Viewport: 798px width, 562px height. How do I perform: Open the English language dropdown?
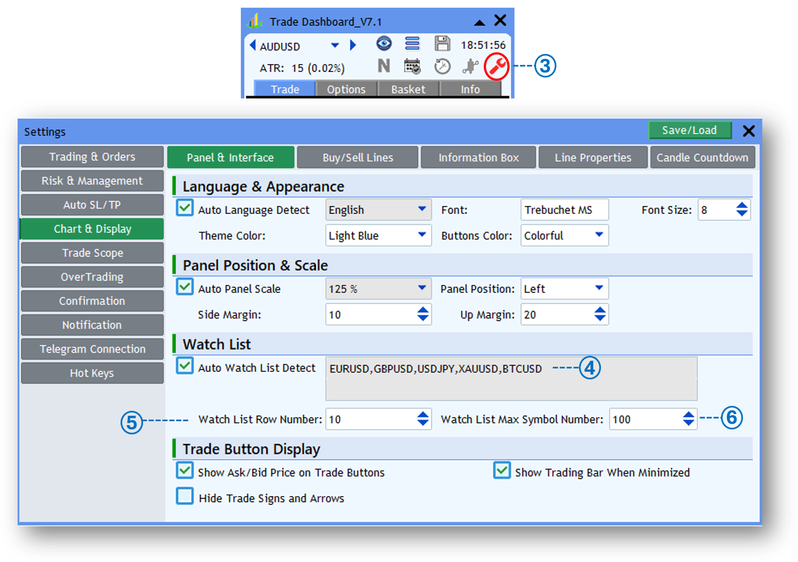point(378,210)
